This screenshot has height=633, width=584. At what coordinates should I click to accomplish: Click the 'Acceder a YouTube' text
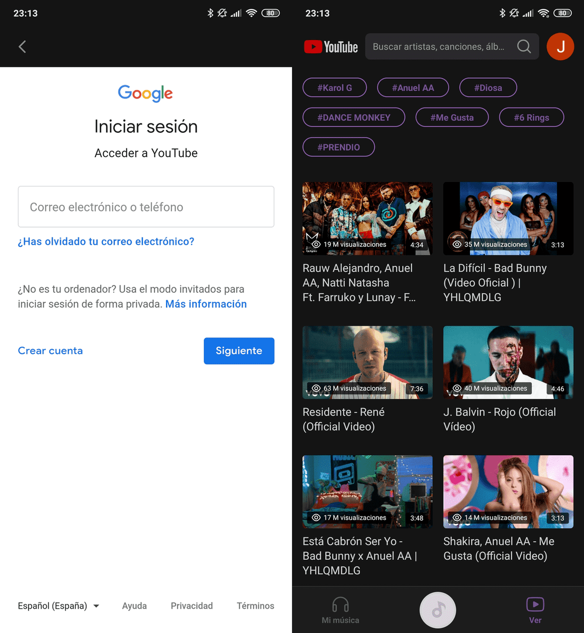(146, 153)
